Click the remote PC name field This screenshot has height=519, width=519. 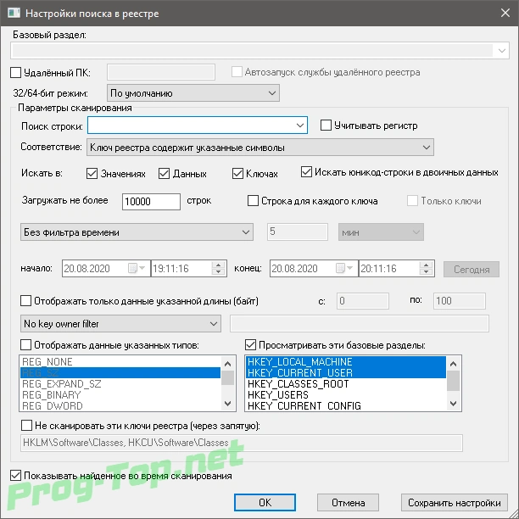pyautogui.click(x=161, y=72)
